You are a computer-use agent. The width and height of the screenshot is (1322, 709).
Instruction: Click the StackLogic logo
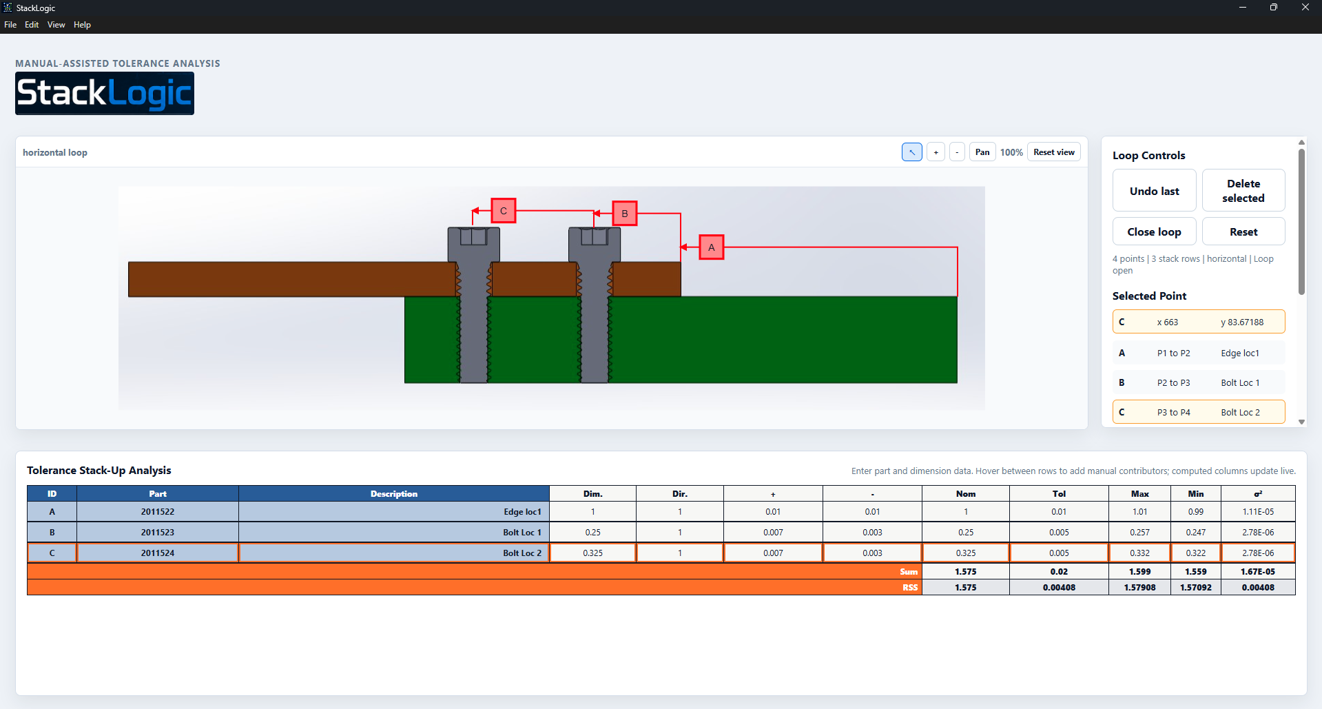click(x=105, y=94)
